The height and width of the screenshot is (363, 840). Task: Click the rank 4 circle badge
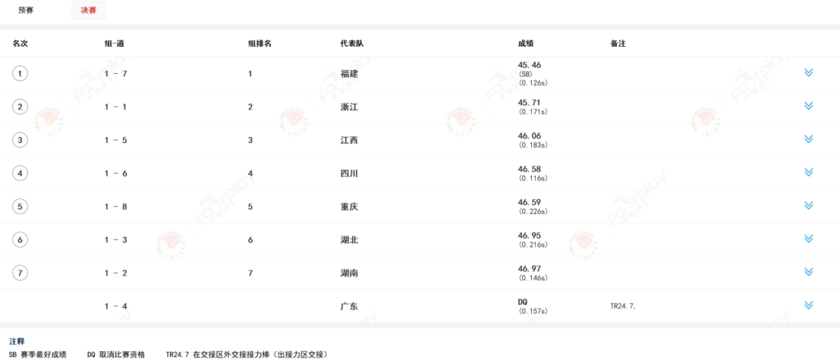(20, 173)
